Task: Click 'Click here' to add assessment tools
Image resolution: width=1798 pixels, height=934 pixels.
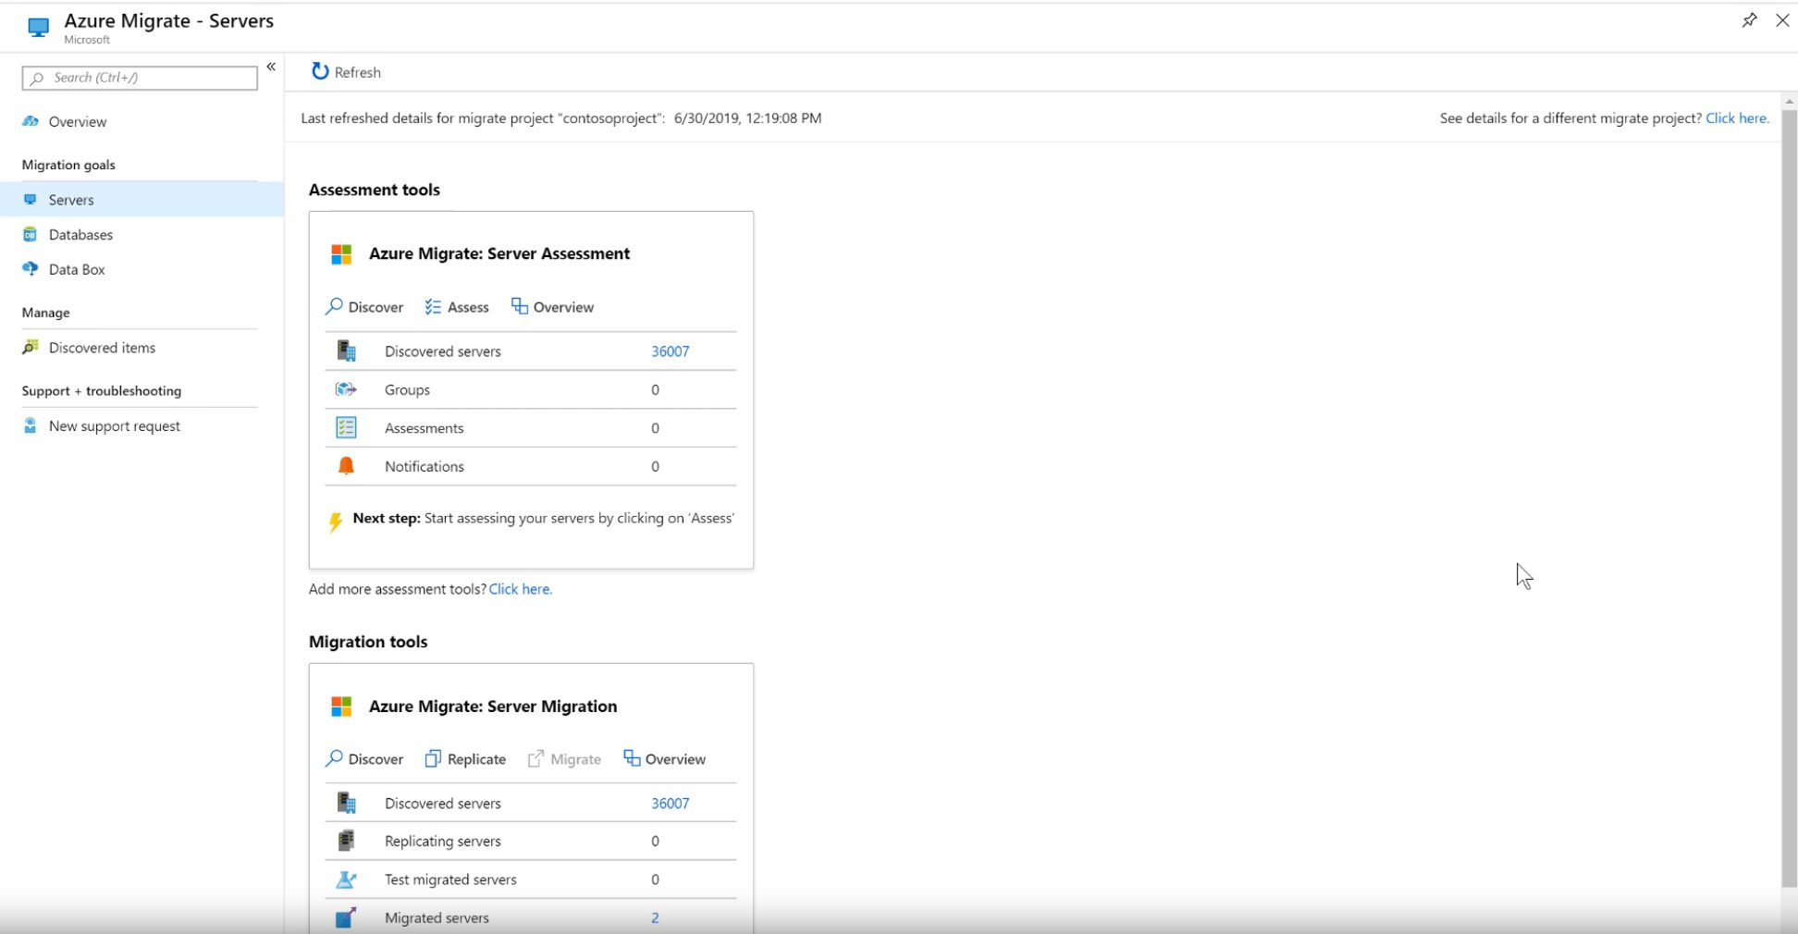Action: coord(520,589)
